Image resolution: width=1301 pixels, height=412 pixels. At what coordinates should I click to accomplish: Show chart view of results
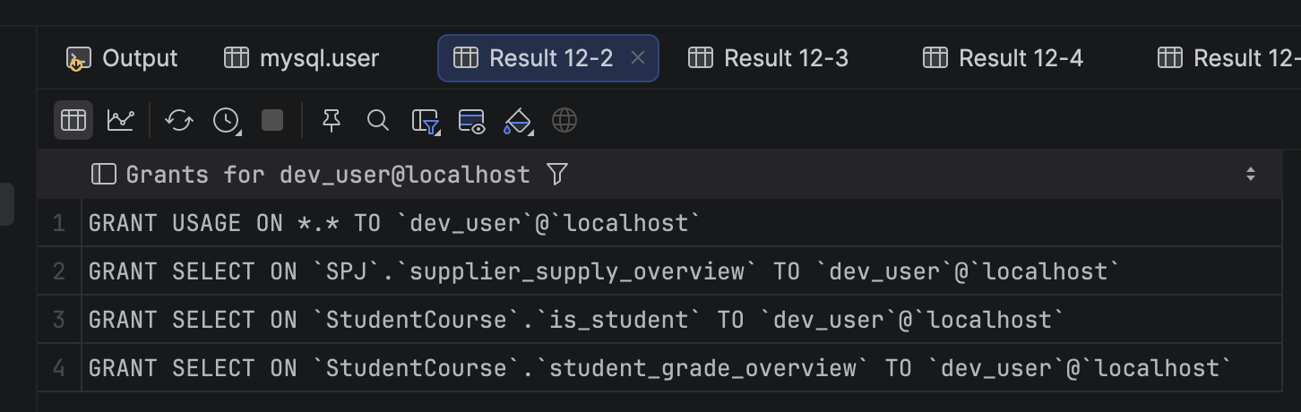coord(121,120)
